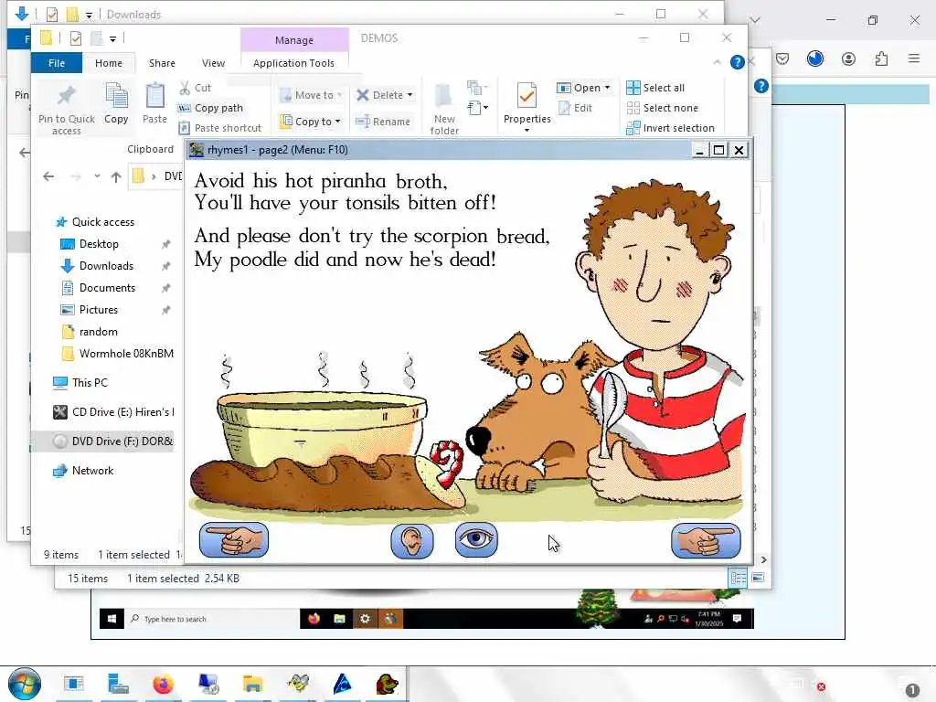Create a New folder

click(444, 109)
